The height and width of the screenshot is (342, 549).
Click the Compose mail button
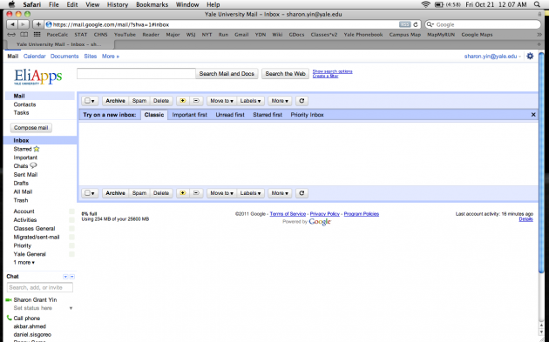31,128
